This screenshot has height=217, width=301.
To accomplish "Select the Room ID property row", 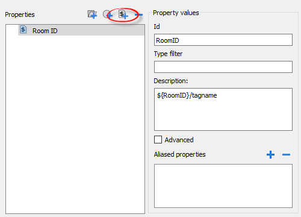I will coord(81,30).
